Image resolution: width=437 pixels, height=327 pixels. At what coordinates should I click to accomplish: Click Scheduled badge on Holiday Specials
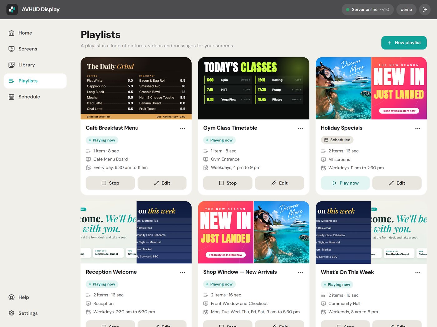coord(337,140)
